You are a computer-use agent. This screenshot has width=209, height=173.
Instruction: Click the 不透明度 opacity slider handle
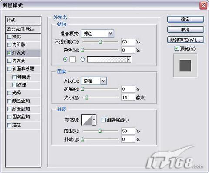pos(101,42)
